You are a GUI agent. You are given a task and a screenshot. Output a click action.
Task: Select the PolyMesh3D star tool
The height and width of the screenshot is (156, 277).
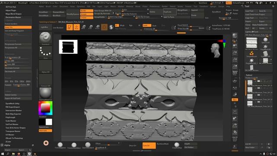pos(265,47)
